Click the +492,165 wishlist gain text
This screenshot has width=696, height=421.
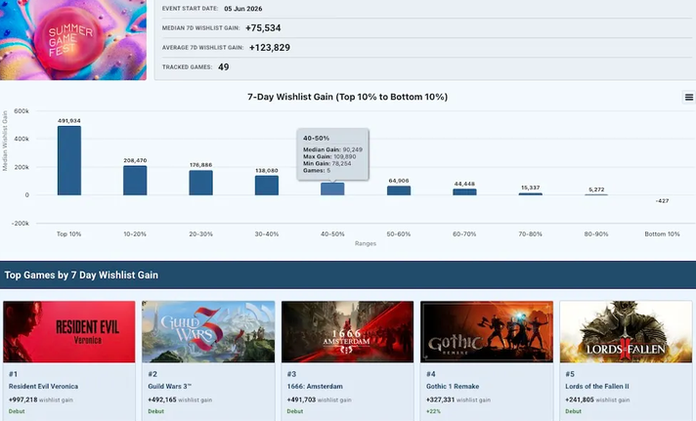[180, 400]
